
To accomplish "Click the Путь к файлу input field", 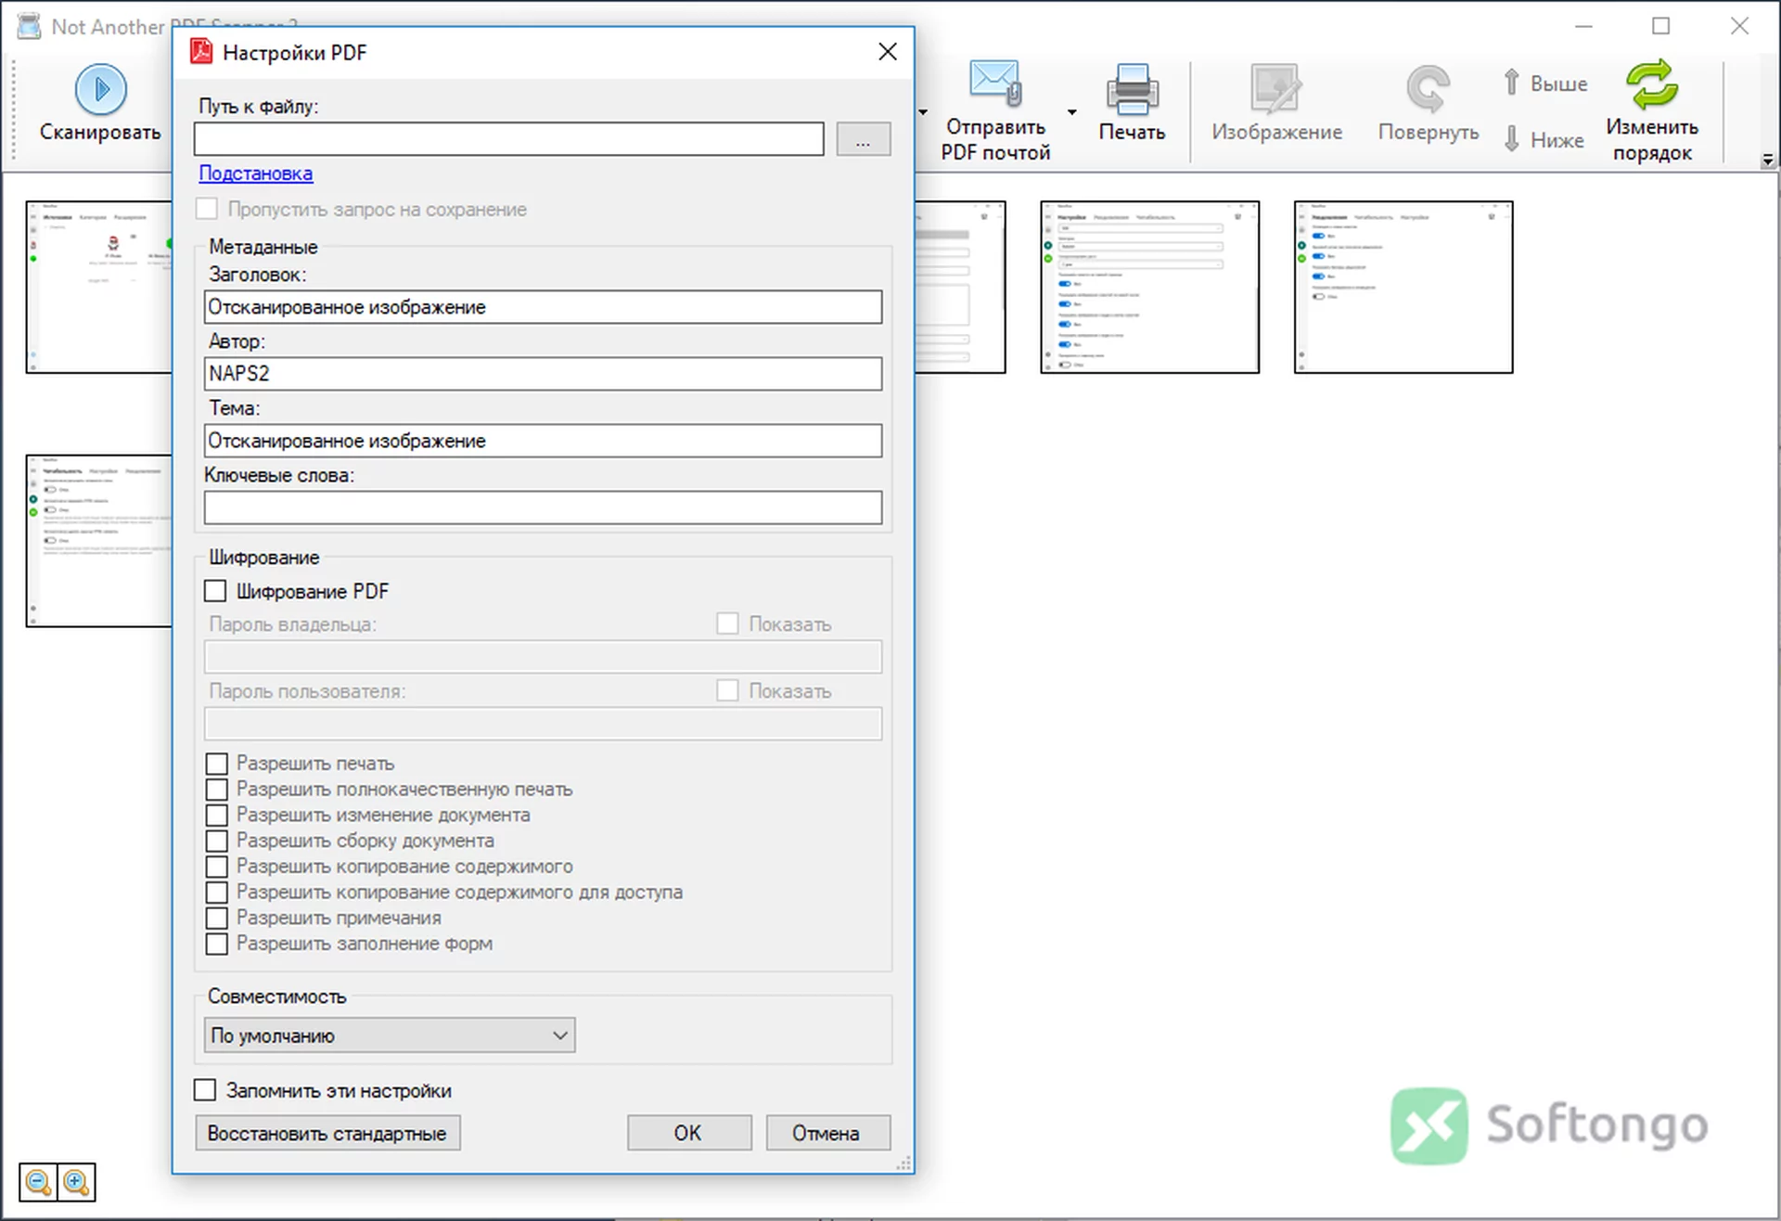I will point(508,139).
